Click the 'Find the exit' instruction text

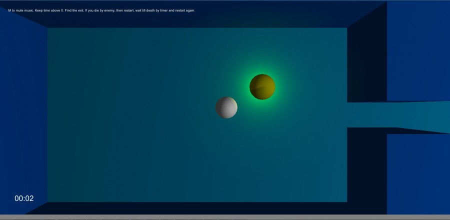point(74,10)
